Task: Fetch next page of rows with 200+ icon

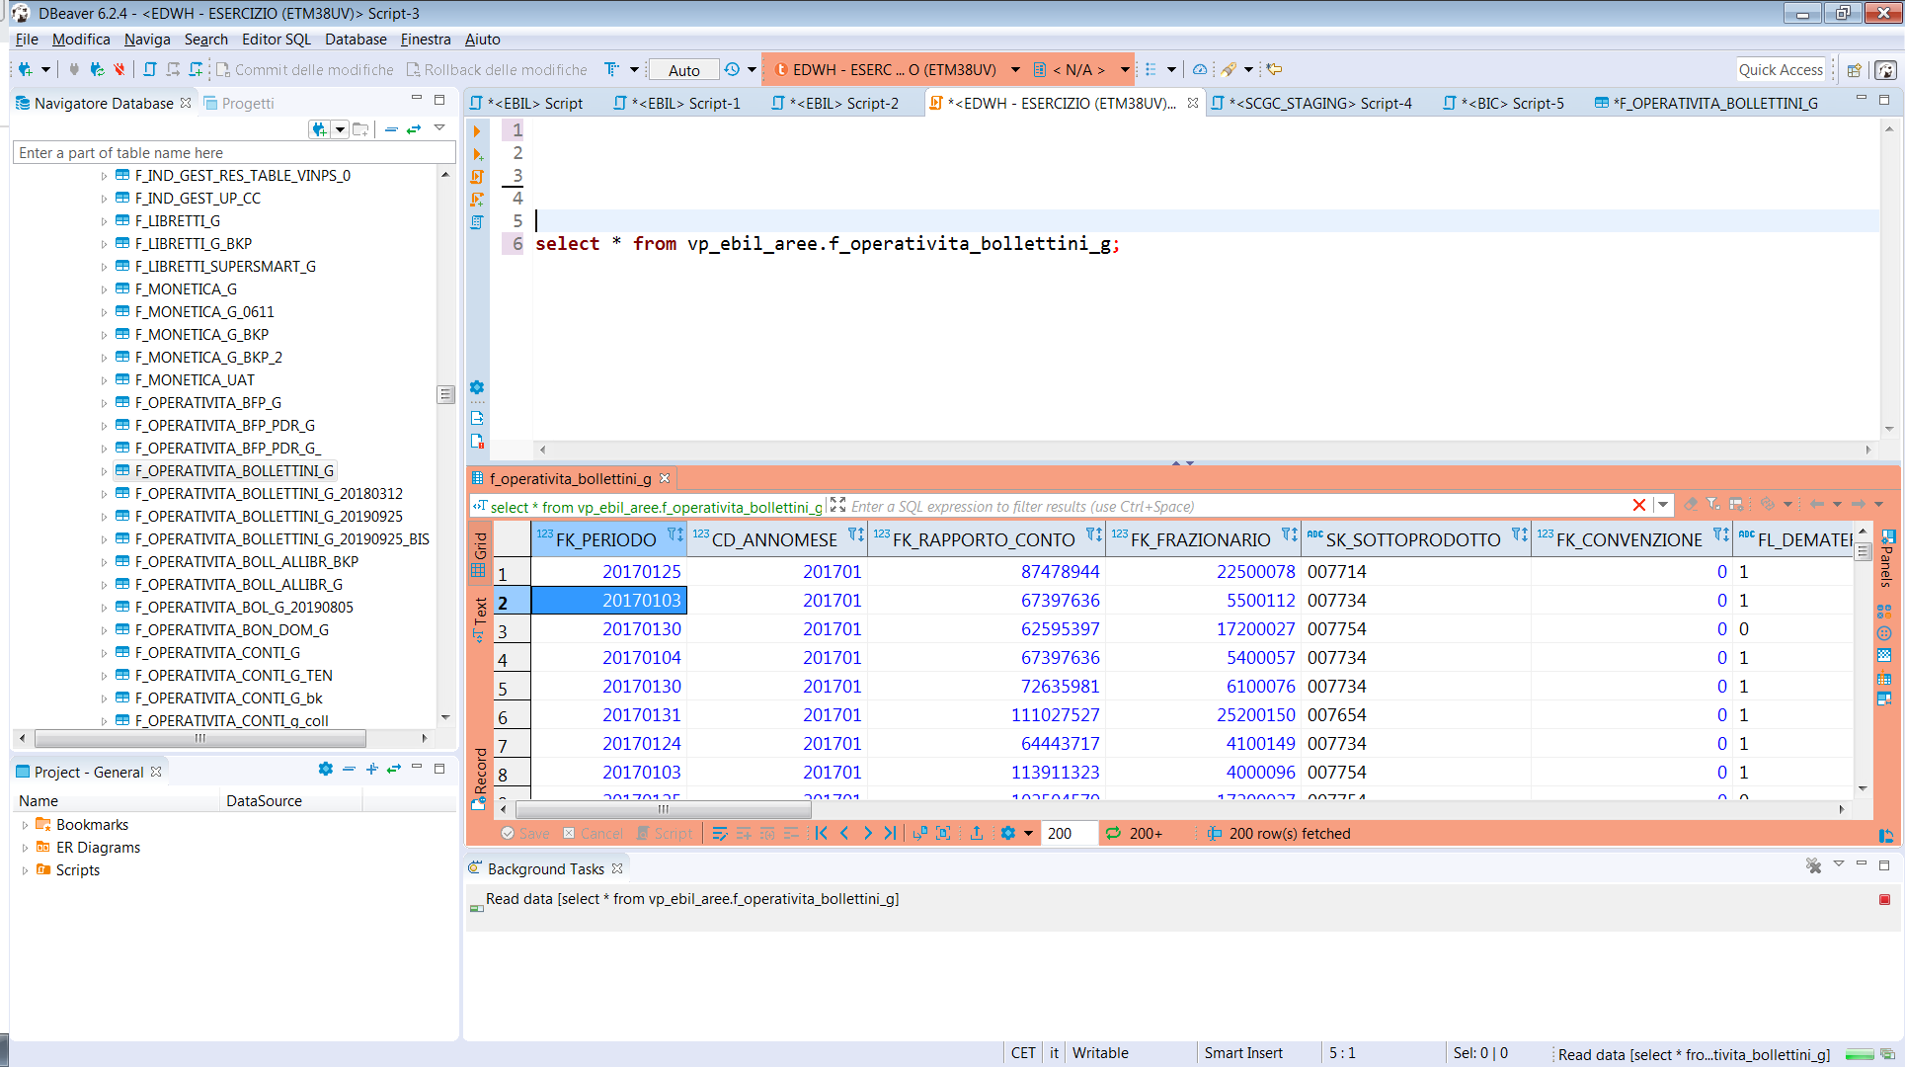Action: point(1131,833)
